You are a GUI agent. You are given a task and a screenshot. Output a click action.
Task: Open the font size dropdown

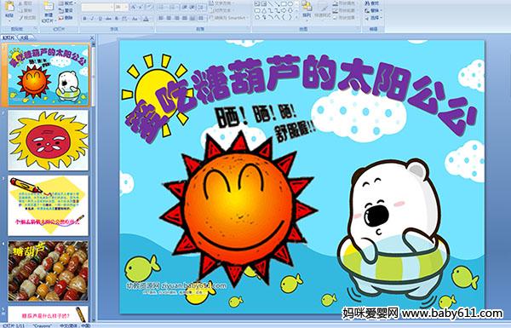(126, 7)
